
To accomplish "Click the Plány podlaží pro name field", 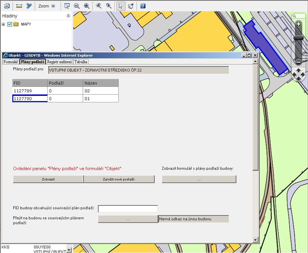I will (x=138, y=70).
